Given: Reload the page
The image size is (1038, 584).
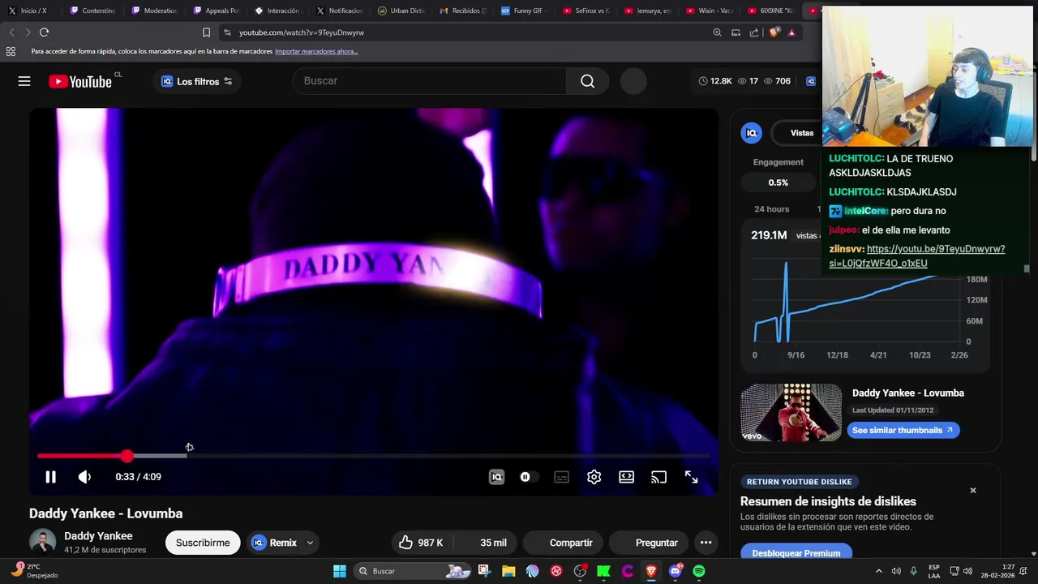Looking at the screenshot, I should pos(44,32).
